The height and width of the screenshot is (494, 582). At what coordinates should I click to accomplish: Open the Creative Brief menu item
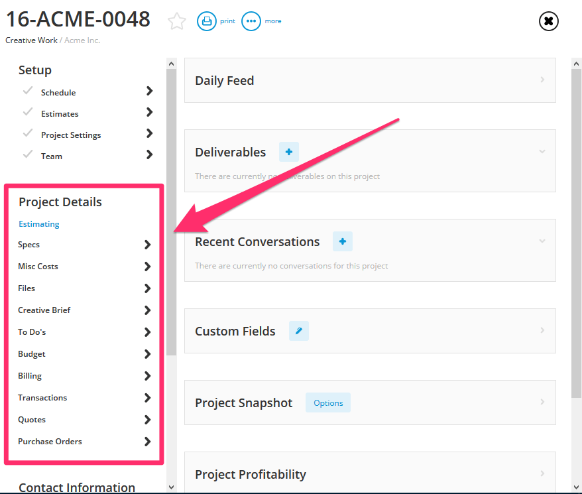pyautogui.click(x=44, y=310)
